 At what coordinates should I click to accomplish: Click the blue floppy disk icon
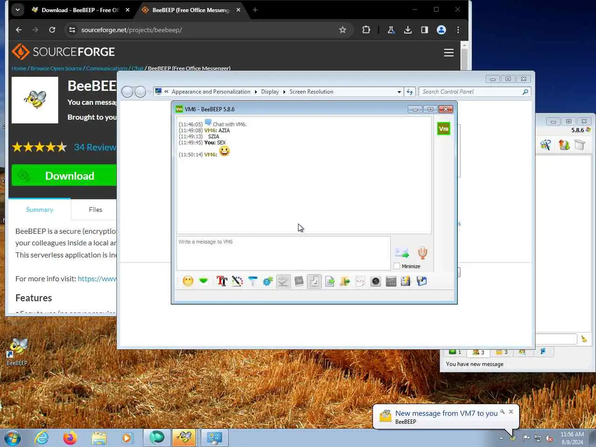(x=422, y=281)
